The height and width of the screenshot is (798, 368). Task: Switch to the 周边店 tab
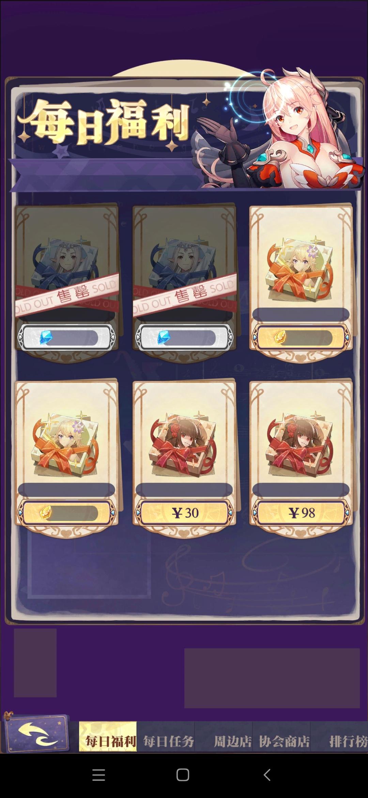(x=232, y=741)
